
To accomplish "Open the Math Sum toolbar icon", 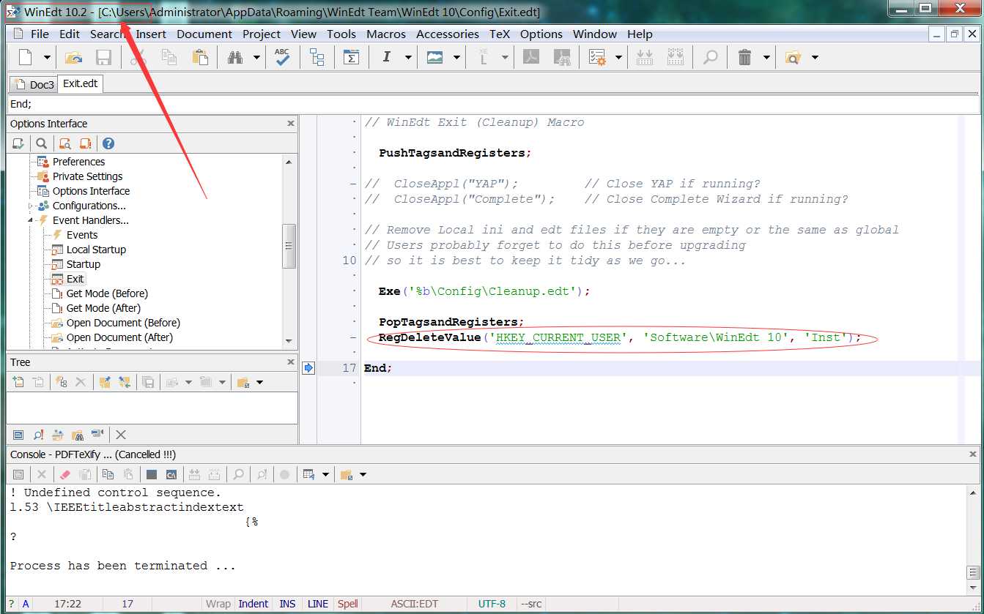I will [352, 57].
